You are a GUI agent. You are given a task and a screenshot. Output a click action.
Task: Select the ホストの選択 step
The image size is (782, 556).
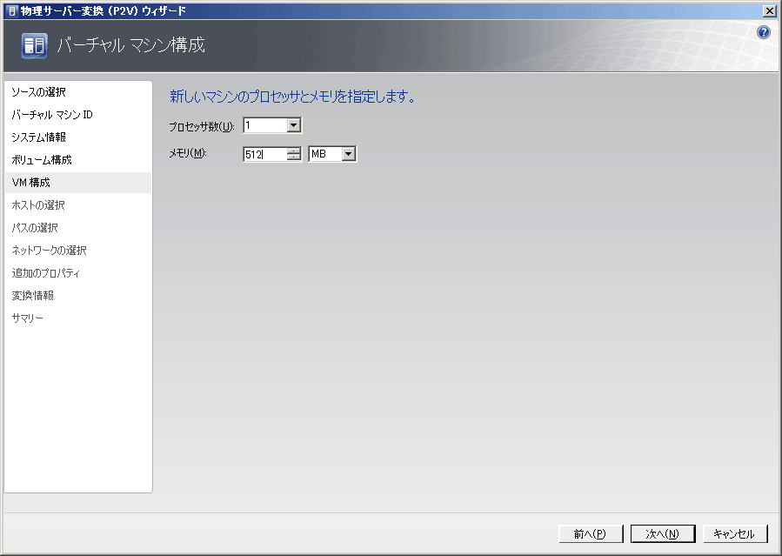[x=38, y=205]
